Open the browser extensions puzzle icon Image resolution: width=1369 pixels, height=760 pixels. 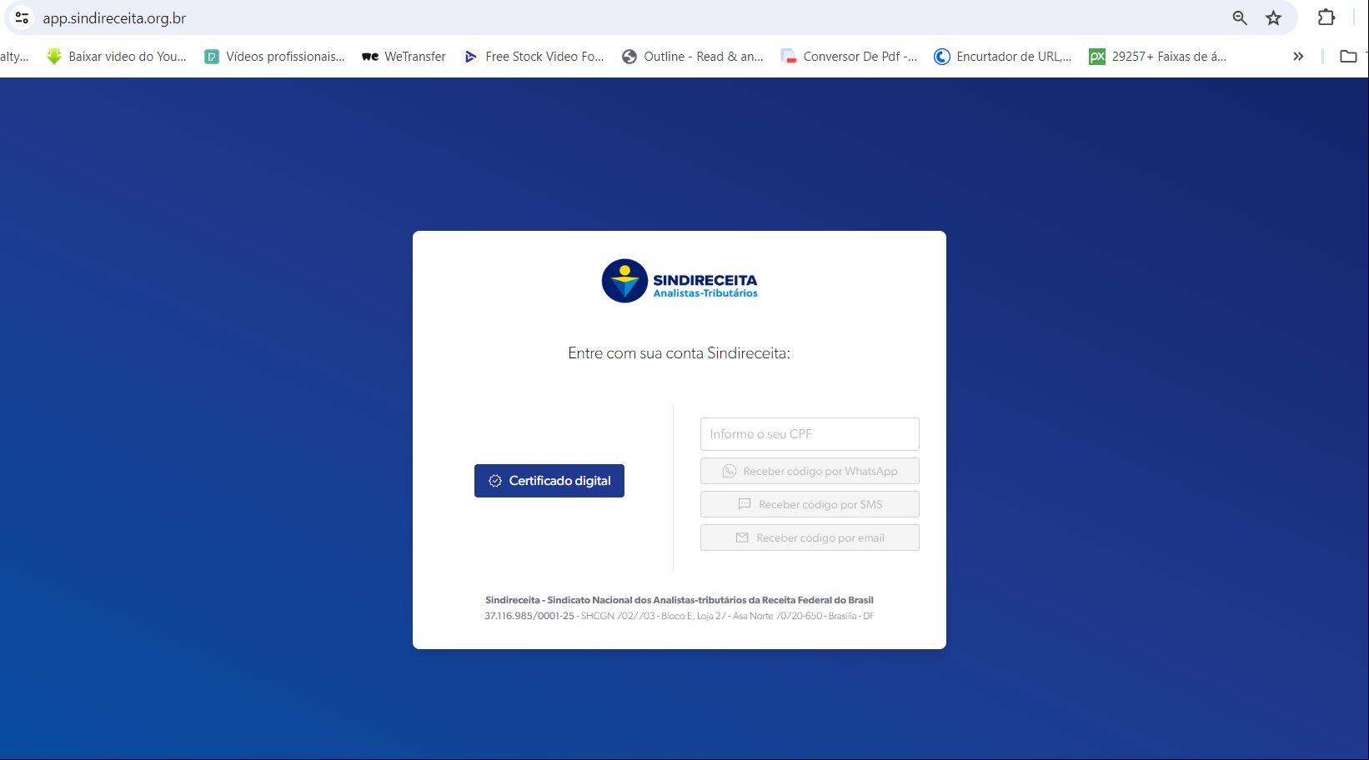[x=1326, y=17]
